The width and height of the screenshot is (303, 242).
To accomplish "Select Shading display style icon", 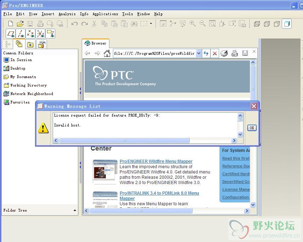I will tap(287, 24).
